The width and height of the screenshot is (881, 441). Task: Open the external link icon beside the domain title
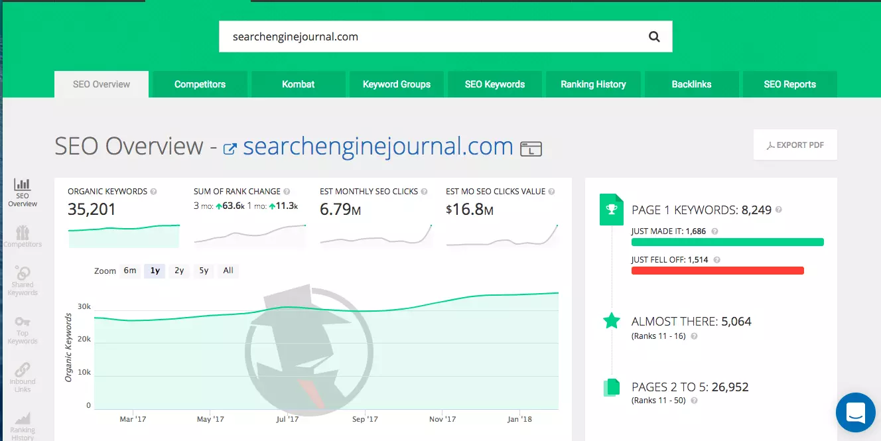coord(230,149)
